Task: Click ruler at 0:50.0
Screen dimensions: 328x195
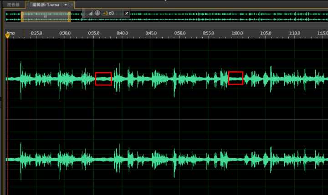Action: tap(180, 33)
